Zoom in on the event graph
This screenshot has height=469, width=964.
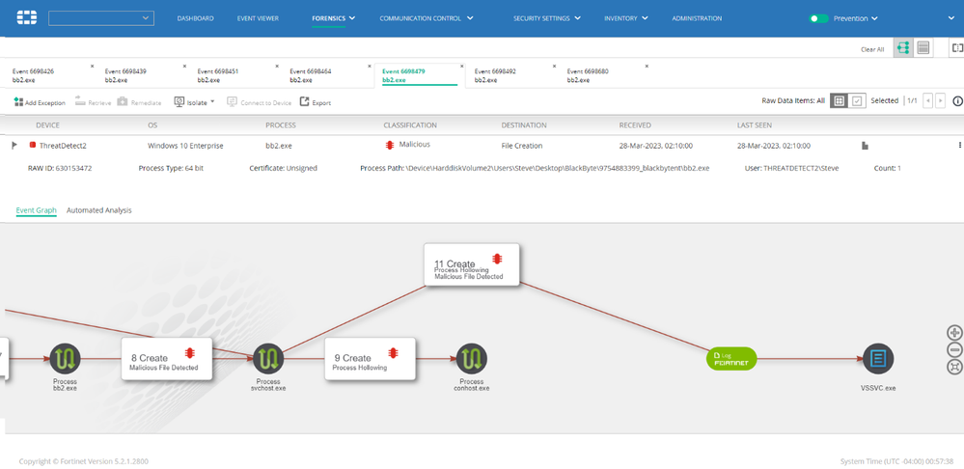954,333
